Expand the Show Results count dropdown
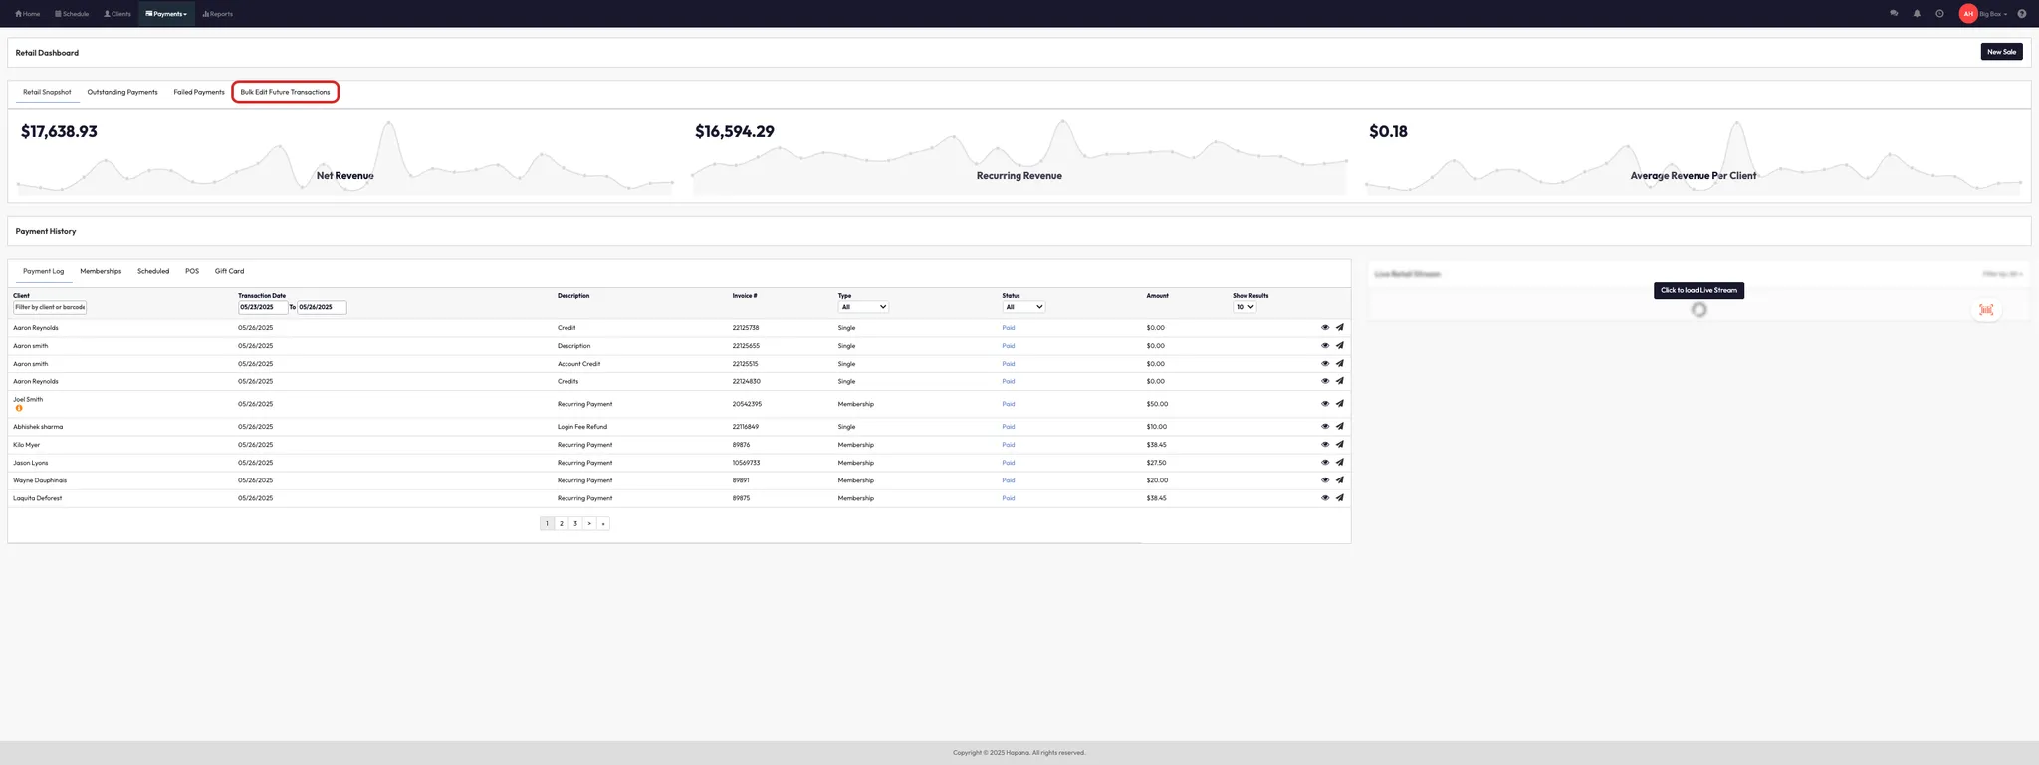This screenshot has width=2039, height=765. (1245, 307)
